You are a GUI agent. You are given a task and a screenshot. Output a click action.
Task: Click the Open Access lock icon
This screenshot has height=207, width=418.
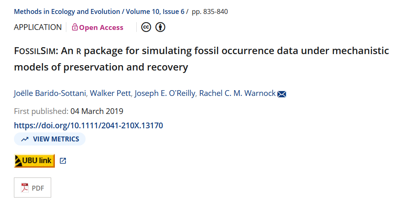point(75,27)
